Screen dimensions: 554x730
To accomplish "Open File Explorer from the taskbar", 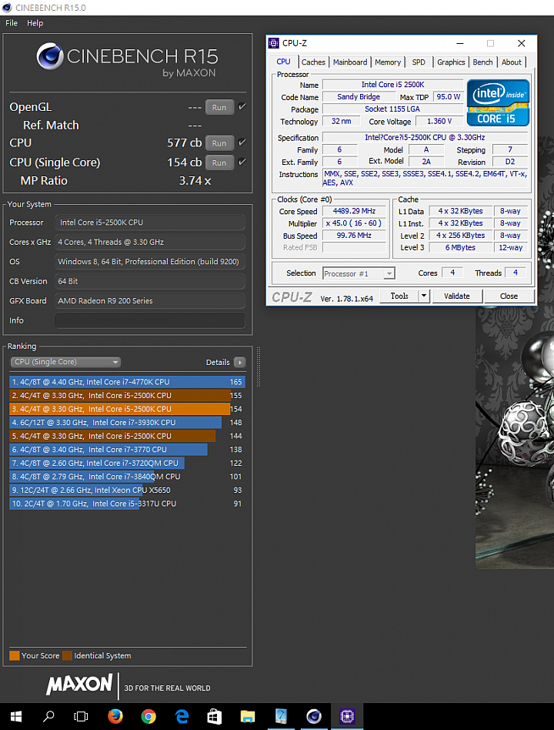I will pos(248,716).
